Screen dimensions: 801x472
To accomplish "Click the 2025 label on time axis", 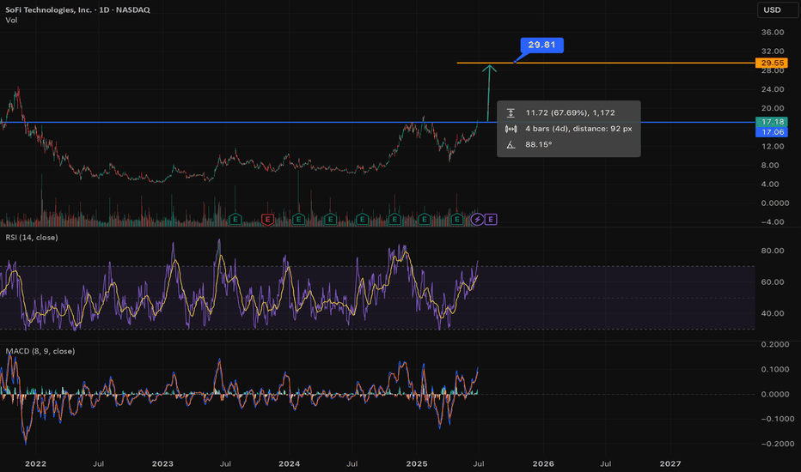I will click(x=416, y=463).
